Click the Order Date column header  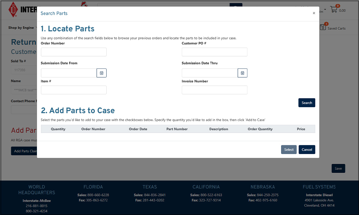point(138,129)
